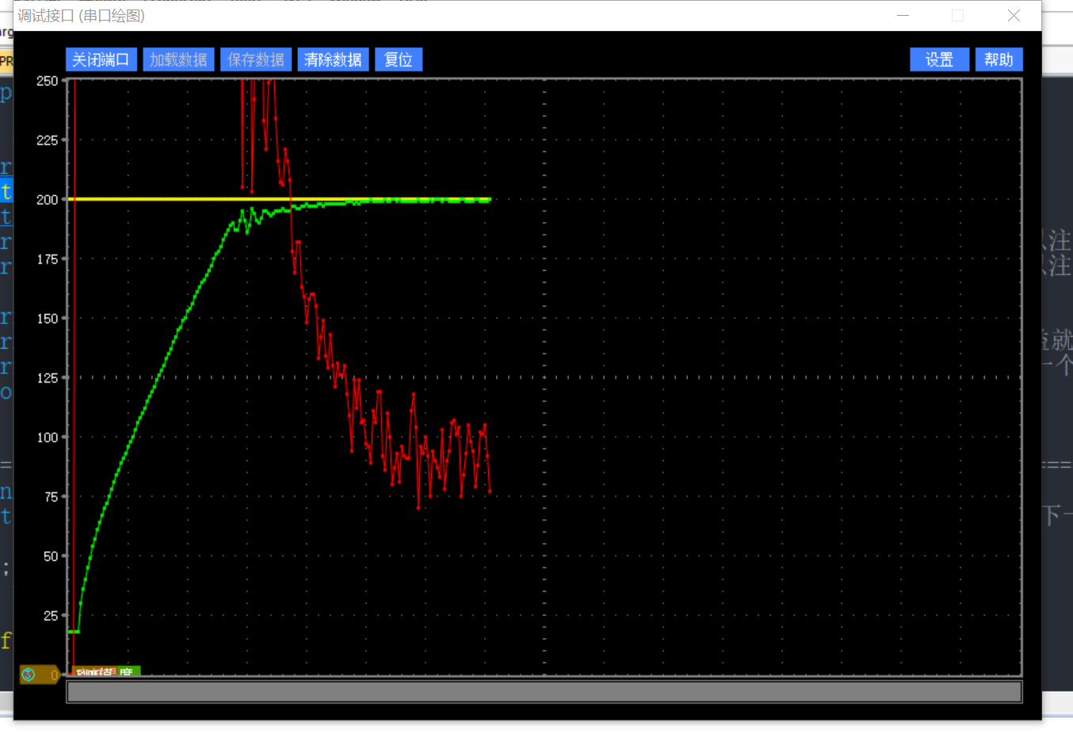Screen dimensions: 1073x733
Task: Click the 保存数据 button
Action: coord(256,59)
